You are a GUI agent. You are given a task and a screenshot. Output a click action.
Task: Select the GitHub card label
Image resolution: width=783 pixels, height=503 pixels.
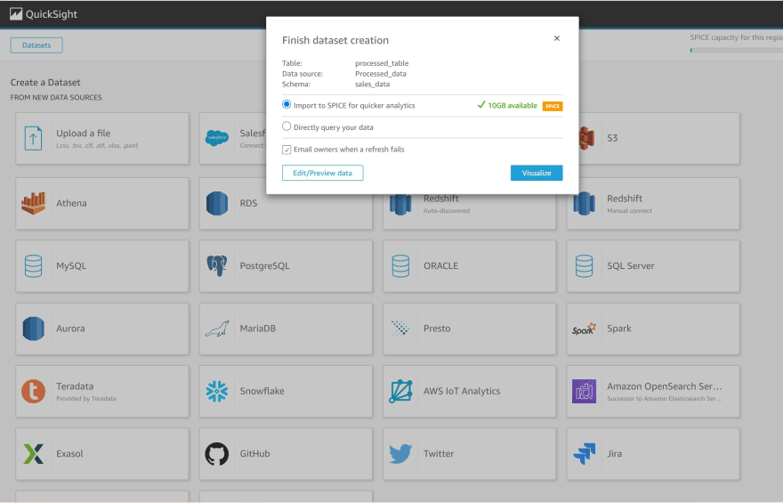[x=255, y=454]
